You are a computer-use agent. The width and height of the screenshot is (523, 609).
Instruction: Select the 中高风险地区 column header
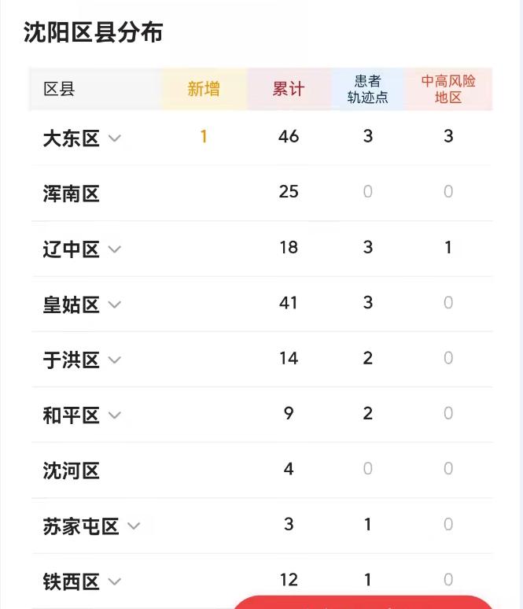(448, 89)
